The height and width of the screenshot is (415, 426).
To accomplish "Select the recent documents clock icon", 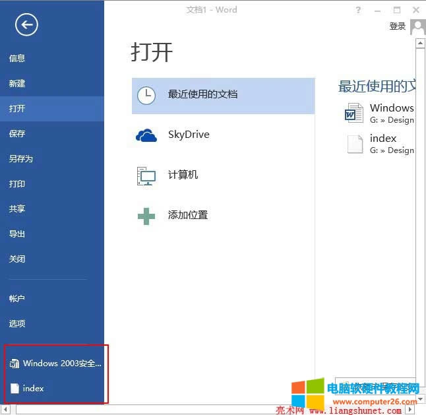I will coord(146,94).
